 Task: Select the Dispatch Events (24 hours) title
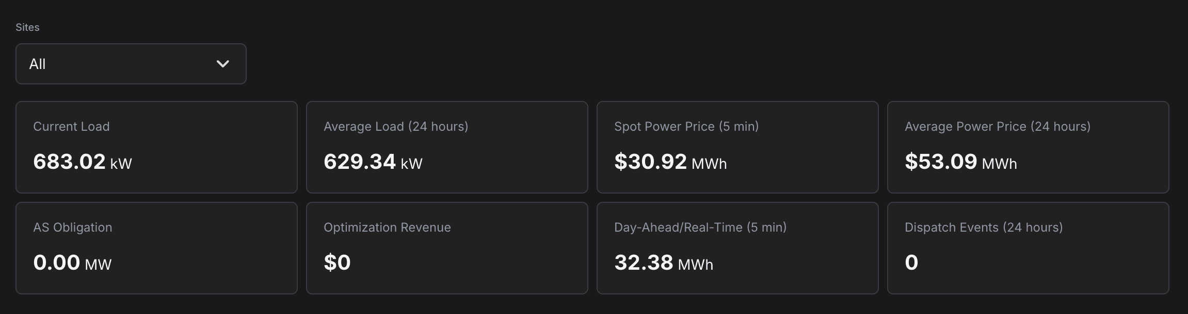pos(984,228)
